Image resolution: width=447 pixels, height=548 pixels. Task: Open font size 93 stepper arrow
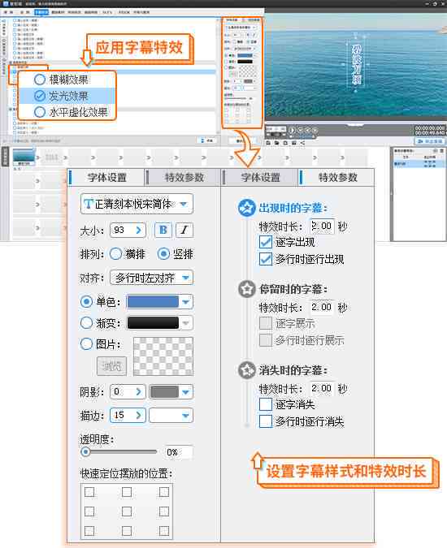coord(138,230)
